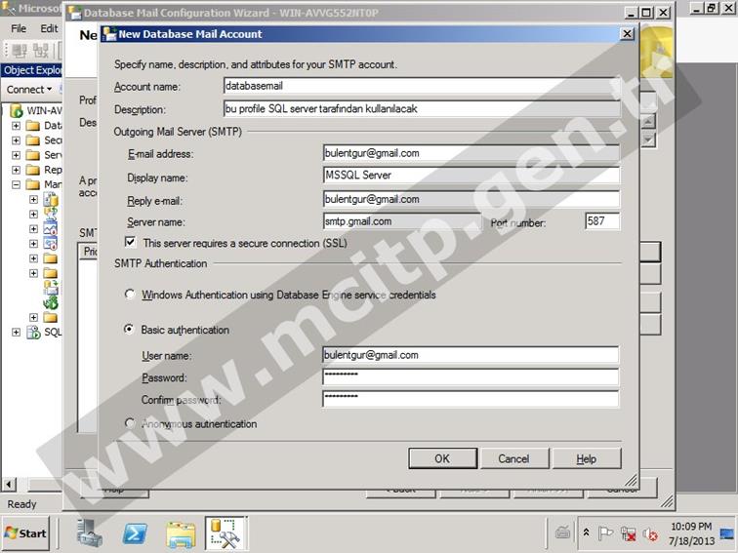This screenshot has height=553, width=738.
Task: Click the Management folder icon
Action: click(33, 184)
